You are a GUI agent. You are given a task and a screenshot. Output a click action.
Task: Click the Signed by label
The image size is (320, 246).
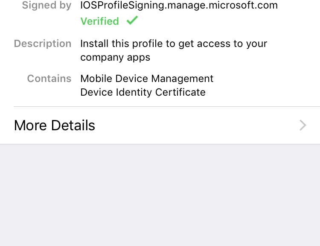click(x=47, y=5)
